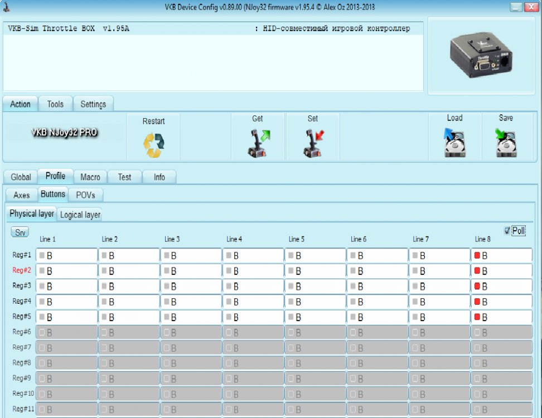Click the Reg#11 row label

coord(23,409)
